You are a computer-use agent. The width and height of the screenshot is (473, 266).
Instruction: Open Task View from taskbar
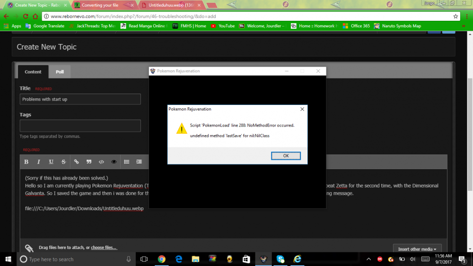point(144,259)
